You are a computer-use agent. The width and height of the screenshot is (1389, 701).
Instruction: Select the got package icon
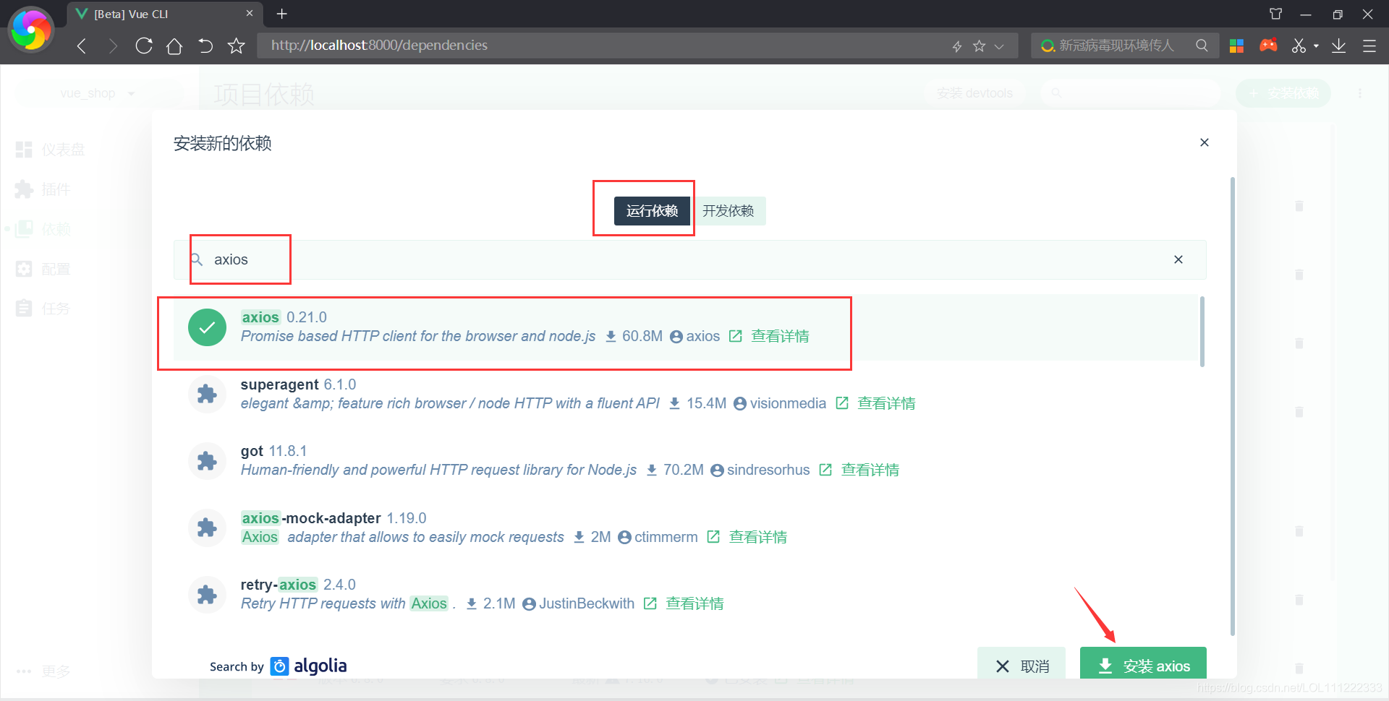pyautogui.click(x=207, y=461)
